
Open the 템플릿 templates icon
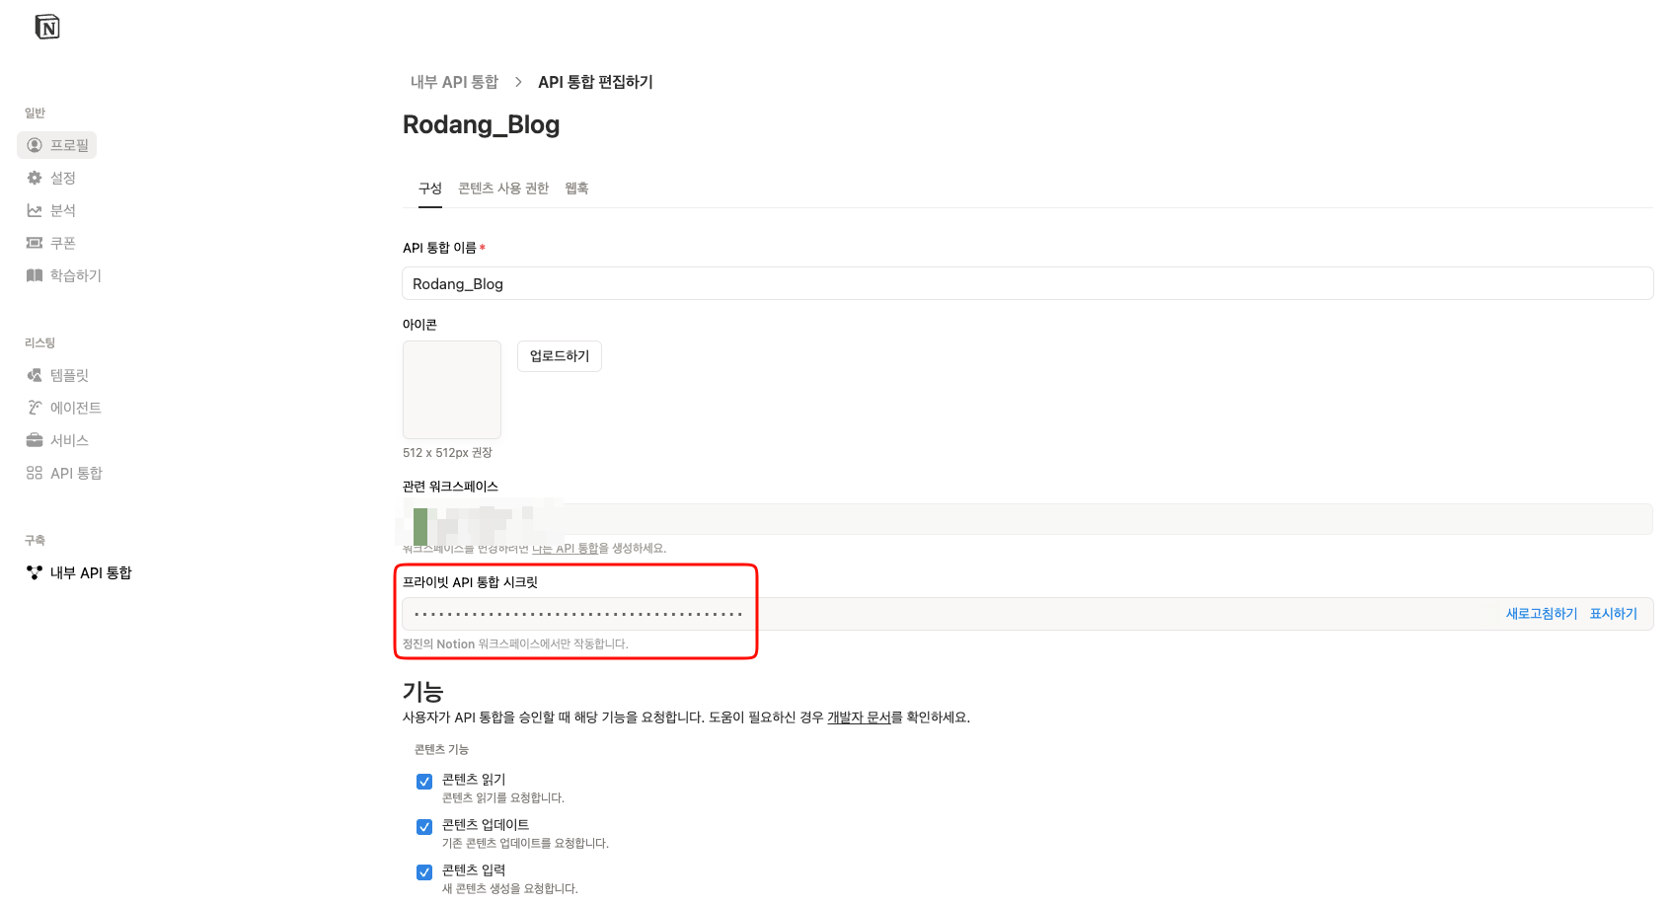pos(35,375)
